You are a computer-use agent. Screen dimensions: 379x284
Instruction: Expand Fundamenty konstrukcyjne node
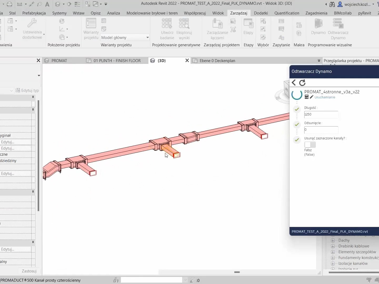click(333, 258)
